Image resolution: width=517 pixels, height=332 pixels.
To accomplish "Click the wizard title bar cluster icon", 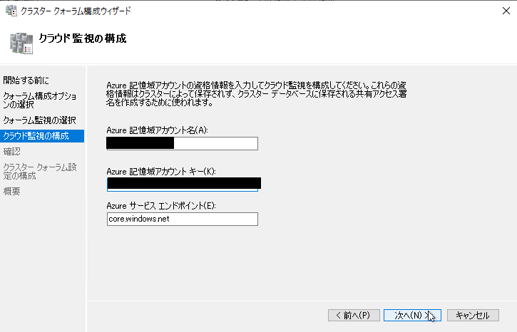I will point(11,11).
